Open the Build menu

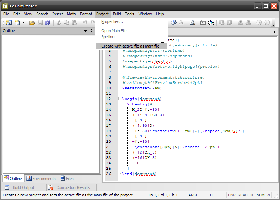pos(117,14)
